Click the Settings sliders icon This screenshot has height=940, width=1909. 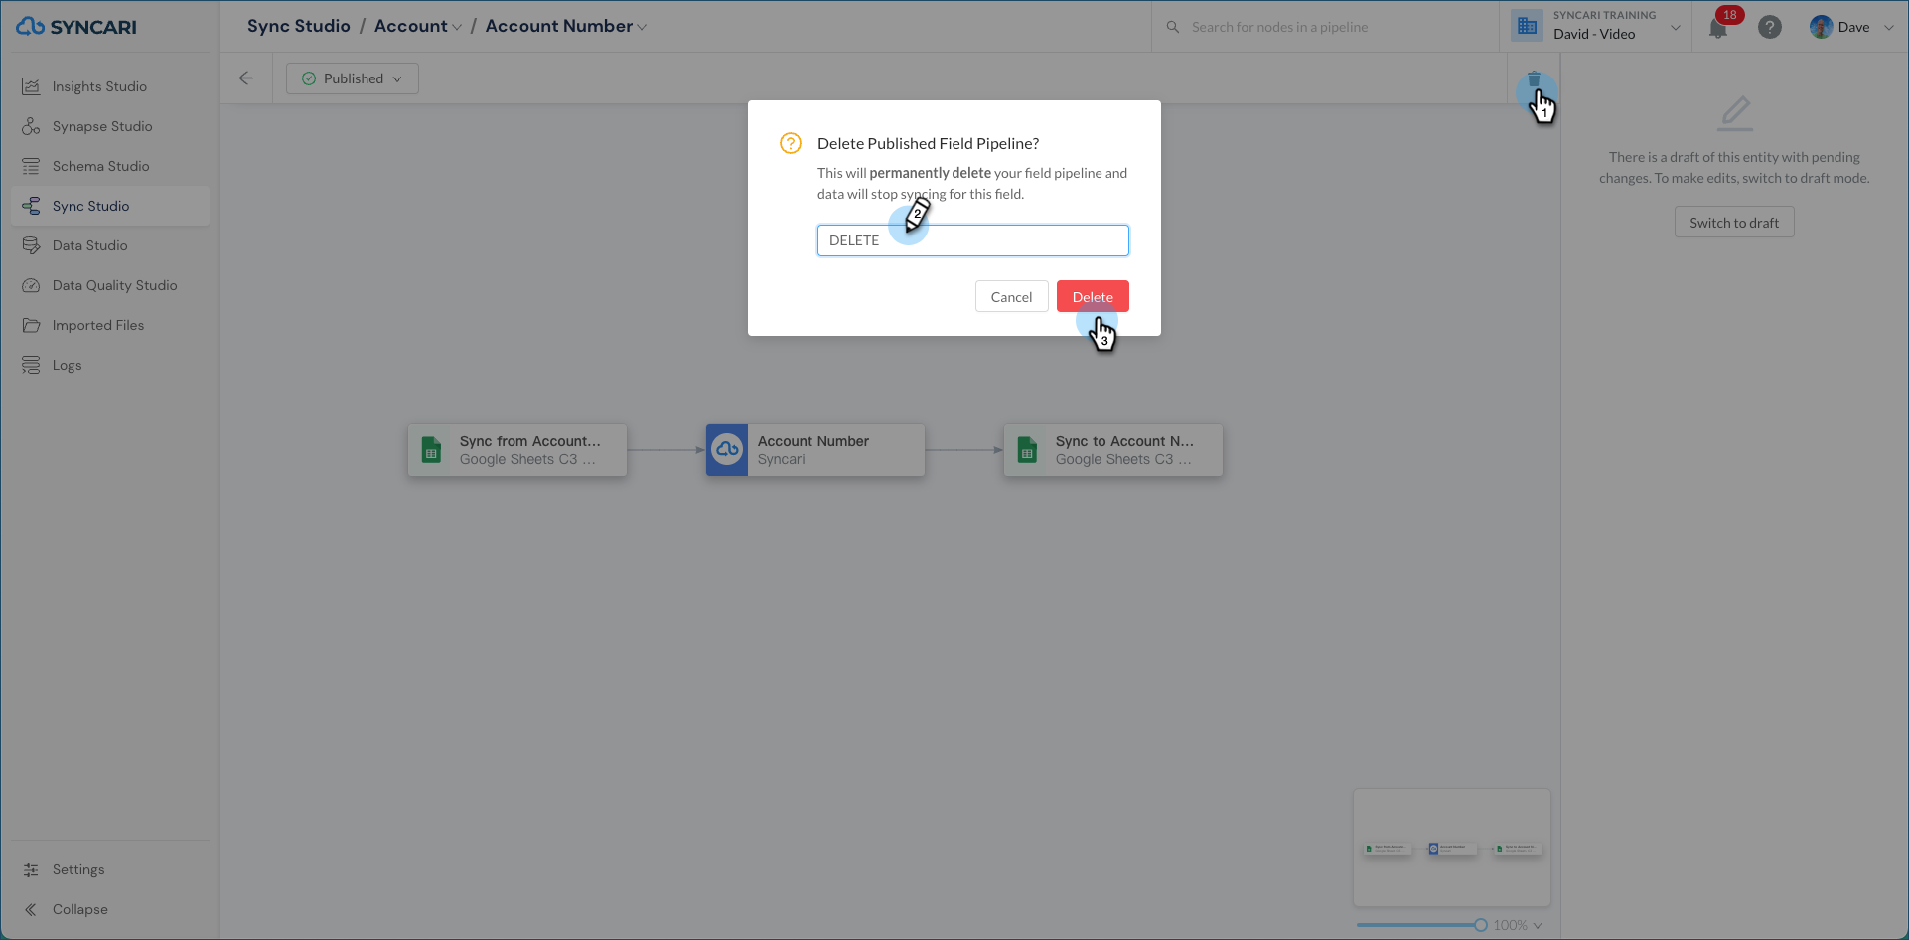(x=31, y=869)
